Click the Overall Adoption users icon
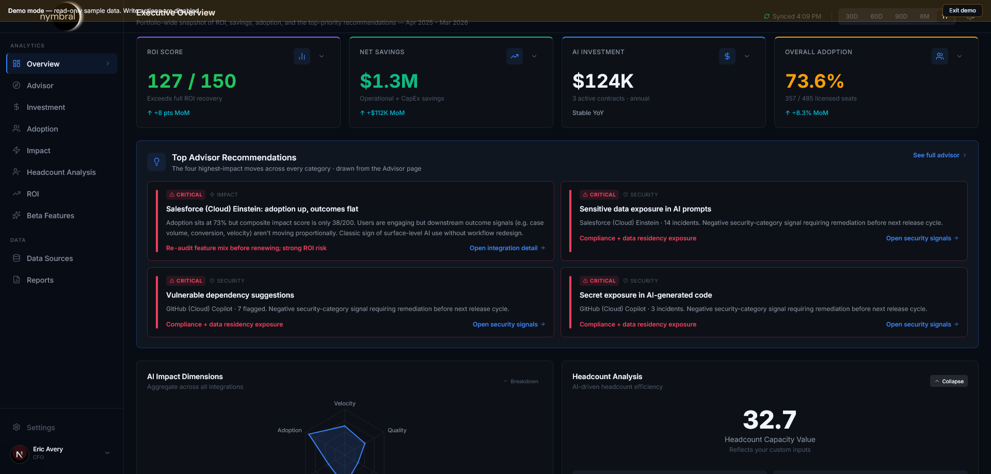Screen dimensions: 991x474 (x=940, y=56)
